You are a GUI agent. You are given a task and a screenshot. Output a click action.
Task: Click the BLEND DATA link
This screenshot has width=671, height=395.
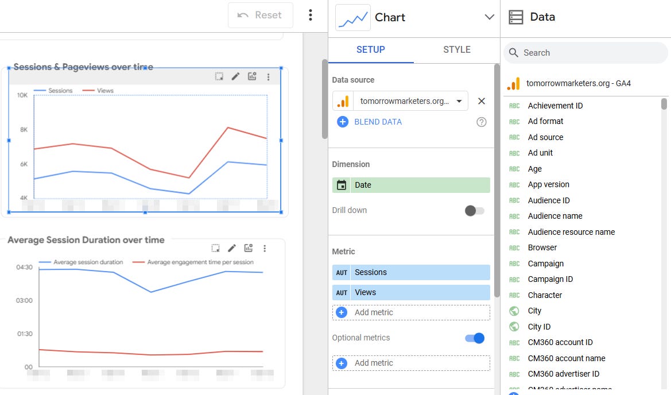[x=378, y=122]
